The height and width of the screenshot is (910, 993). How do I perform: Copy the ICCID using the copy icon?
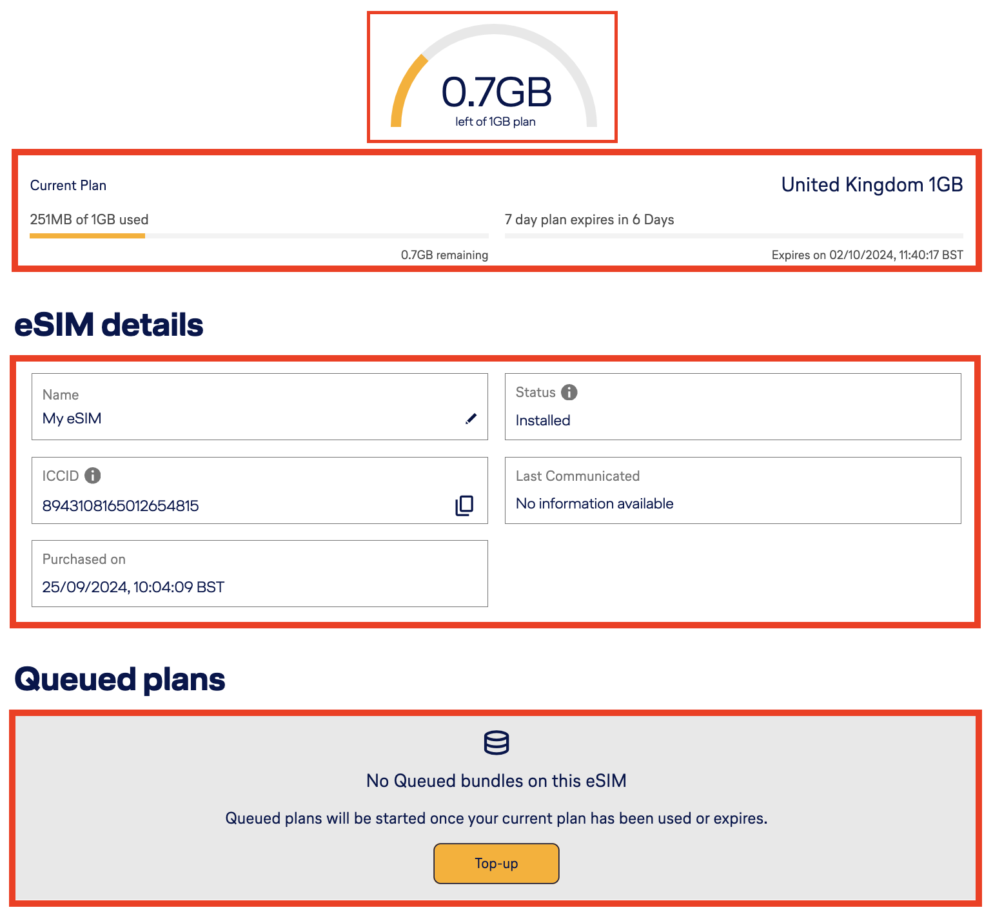click(464, 505)
